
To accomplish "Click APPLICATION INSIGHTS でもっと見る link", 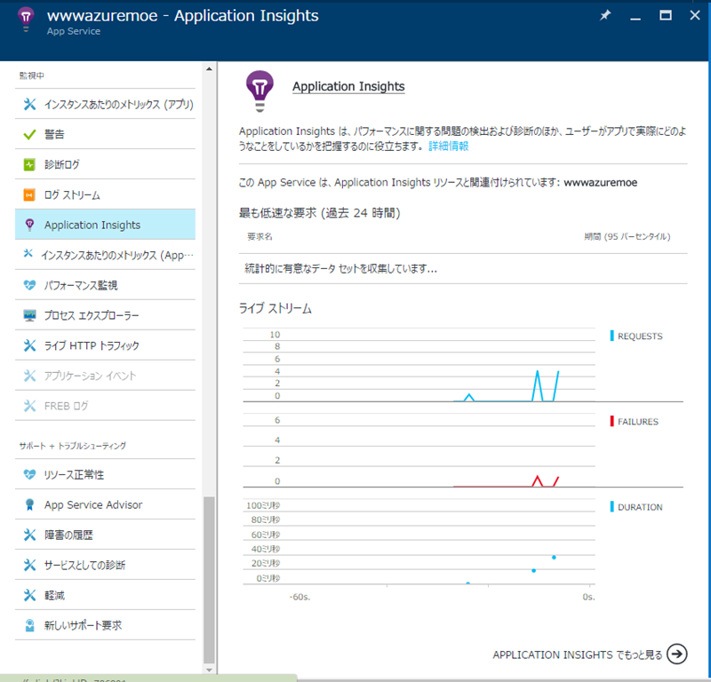I will 577,654.
